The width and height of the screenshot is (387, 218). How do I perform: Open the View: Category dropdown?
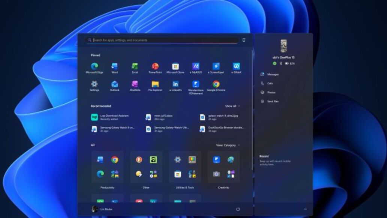pyautogui.click(x=228, y=145)
